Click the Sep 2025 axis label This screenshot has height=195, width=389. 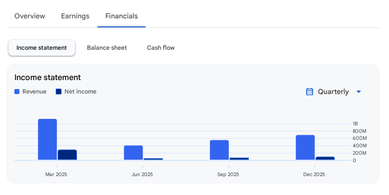pos(228,175)
